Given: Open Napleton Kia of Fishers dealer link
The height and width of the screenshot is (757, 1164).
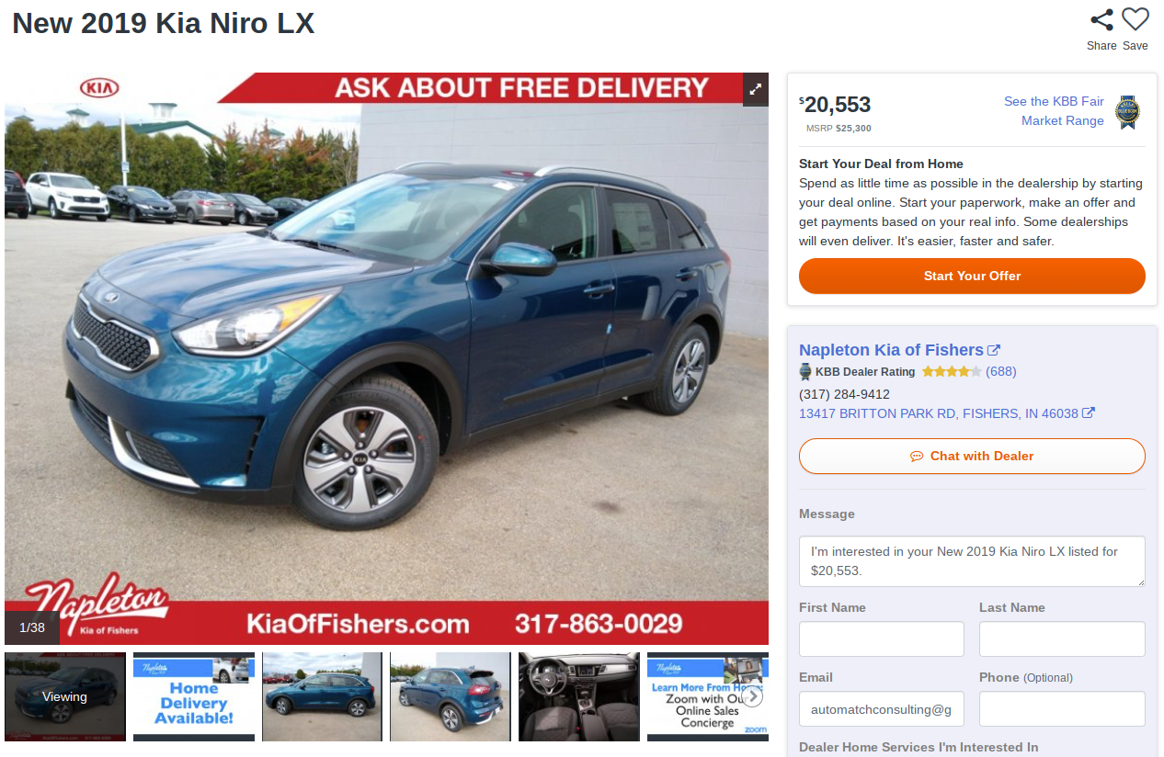Looking at the screenshot, I should click(891, 350).
